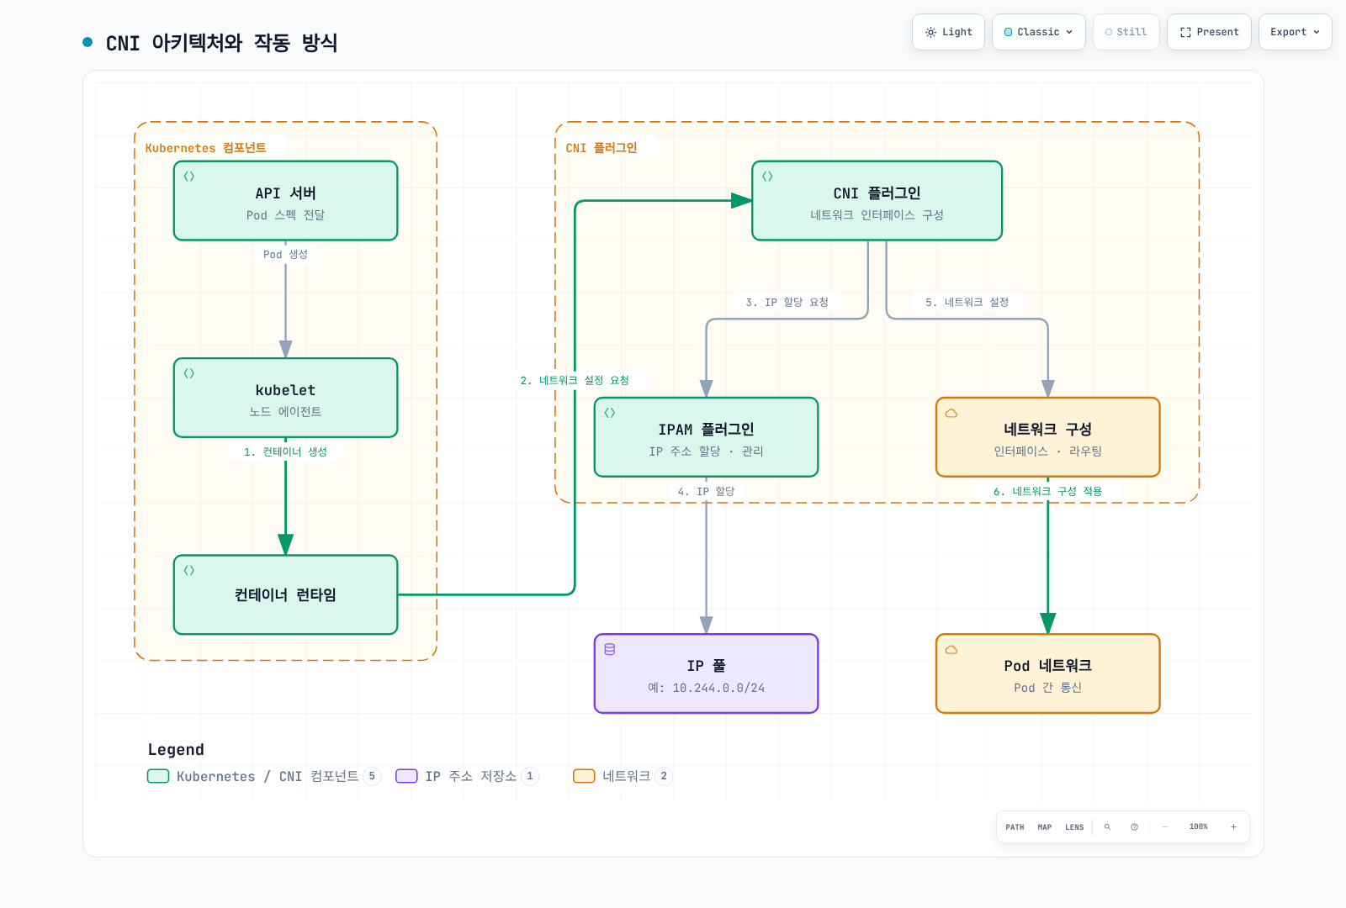Toggle IP 주소 저장소 legend item
1346x908 pixels.
467,776
